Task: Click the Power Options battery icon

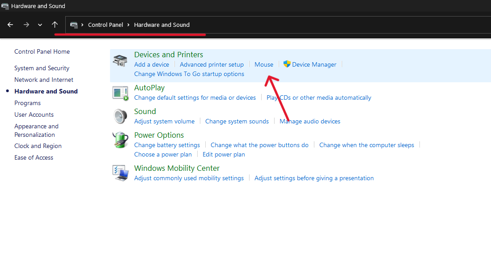Action: tap(120, 140)
